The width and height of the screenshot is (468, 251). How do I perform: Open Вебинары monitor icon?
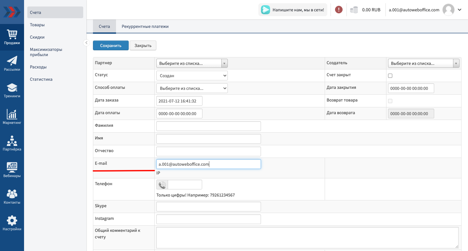point(12,170)
